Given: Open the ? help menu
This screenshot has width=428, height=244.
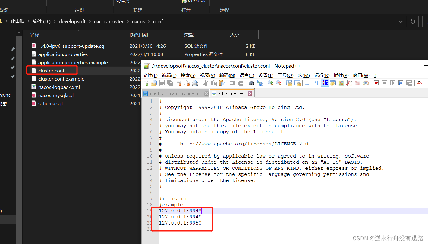Looking at the screenshot, I should click(375, 75).
